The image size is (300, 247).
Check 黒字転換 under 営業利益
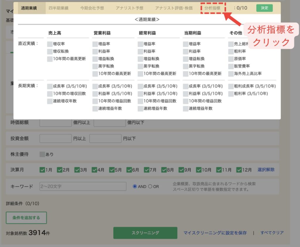[x=95, y=66]
